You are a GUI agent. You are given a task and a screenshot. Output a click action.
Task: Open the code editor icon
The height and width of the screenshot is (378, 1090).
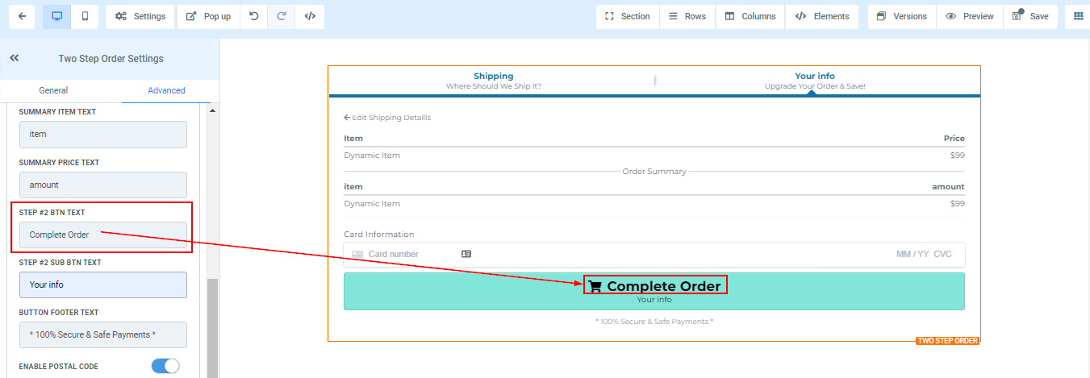(310, 16)
